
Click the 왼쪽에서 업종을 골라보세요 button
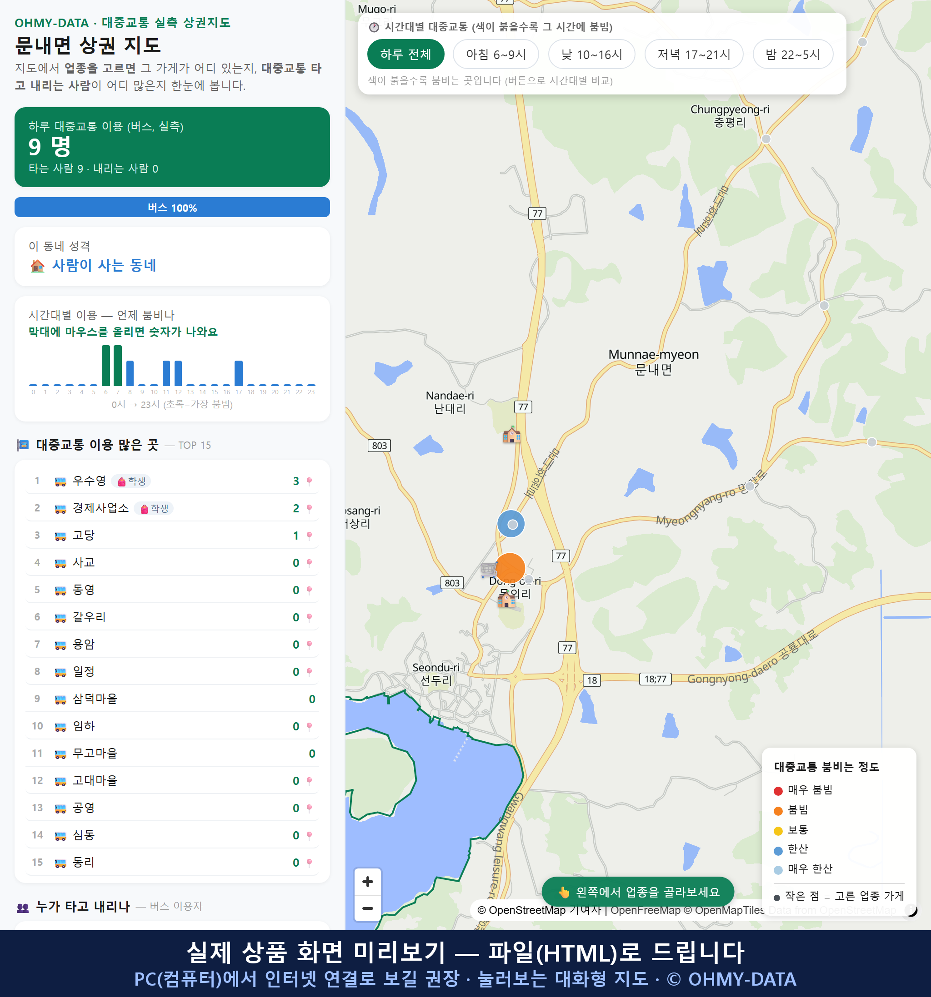pos(637,892)
